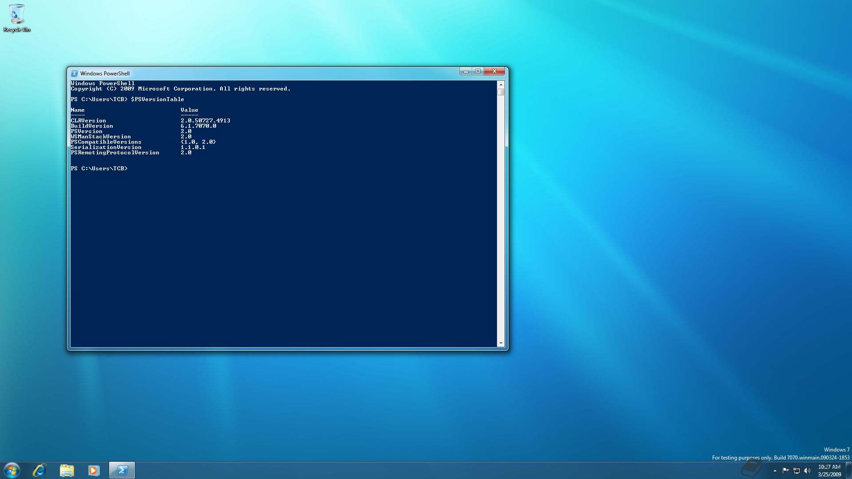The image size is (852, 479).
Task: Click the Name column header
Action: point(78,110)
